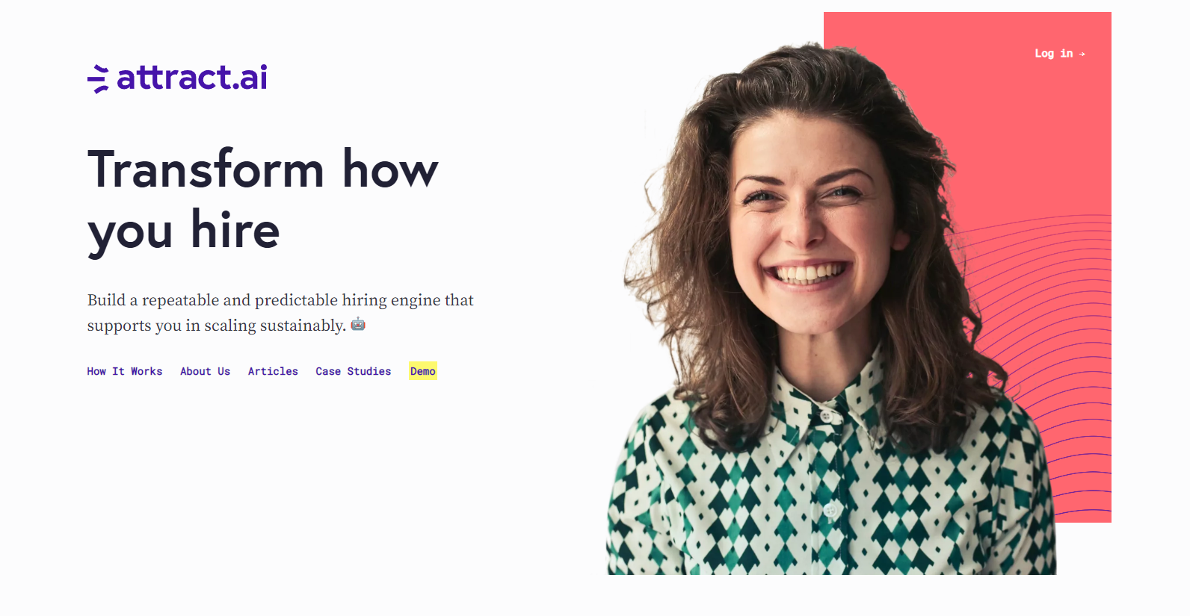Open the Log in link
Screen dimensions: 1190x616
(x=1060, y=54)
